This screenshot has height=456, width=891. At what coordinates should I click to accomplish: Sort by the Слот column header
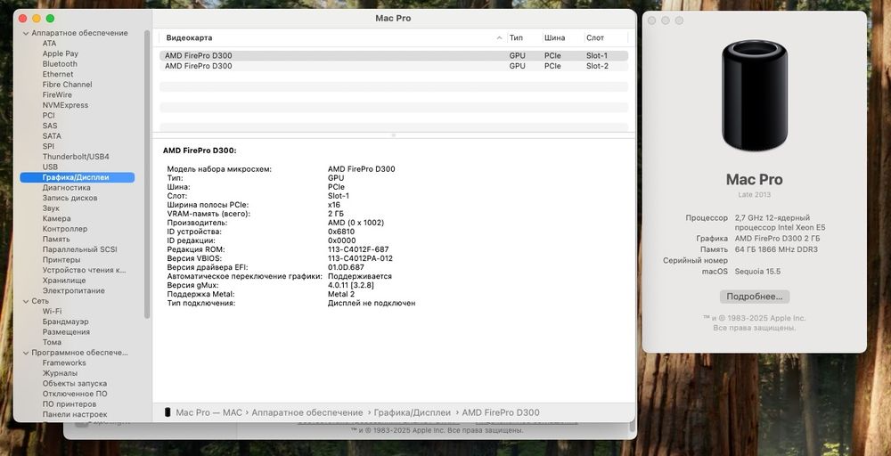(x=595, y=38)
